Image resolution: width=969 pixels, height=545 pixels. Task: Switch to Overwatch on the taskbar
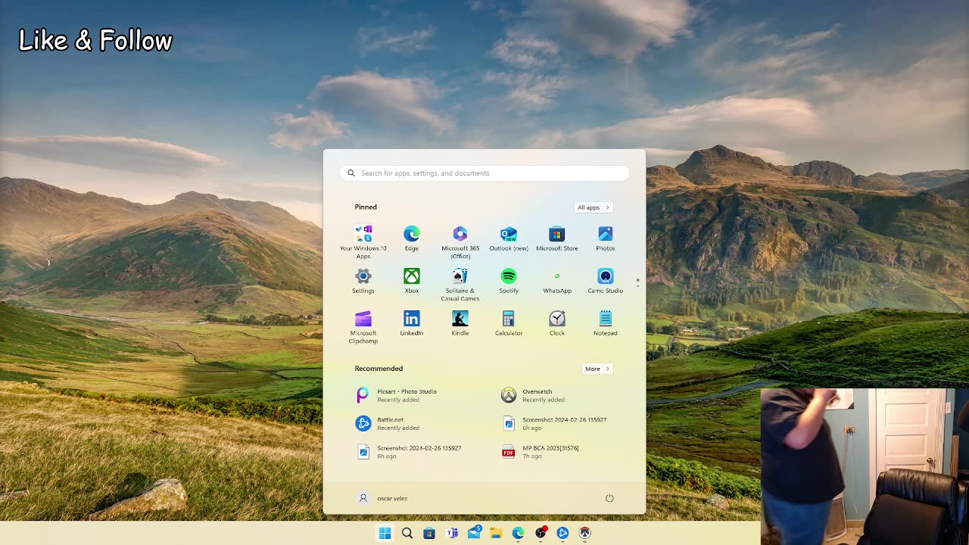[x=585, y=533]
